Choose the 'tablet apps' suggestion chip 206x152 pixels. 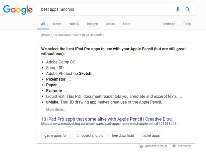tap(151, 136)
